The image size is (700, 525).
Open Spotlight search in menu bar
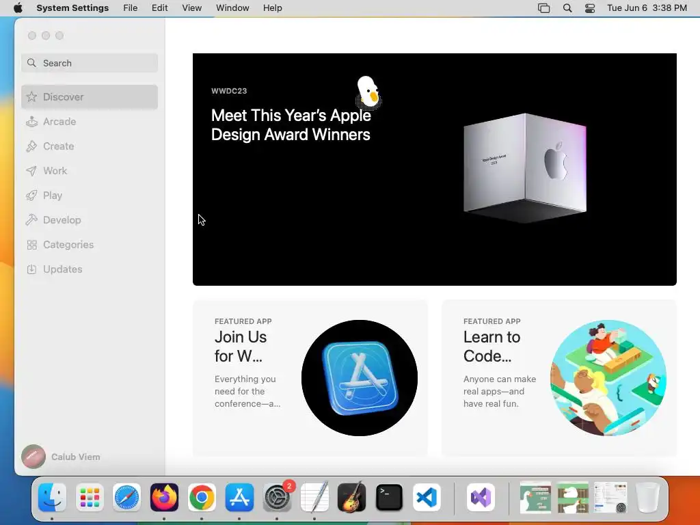point(567,8)
